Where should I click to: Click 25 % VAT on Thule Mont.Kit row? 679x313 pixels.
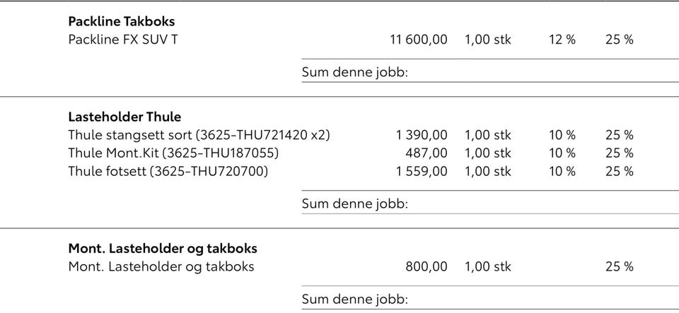(x=620, y=153)
